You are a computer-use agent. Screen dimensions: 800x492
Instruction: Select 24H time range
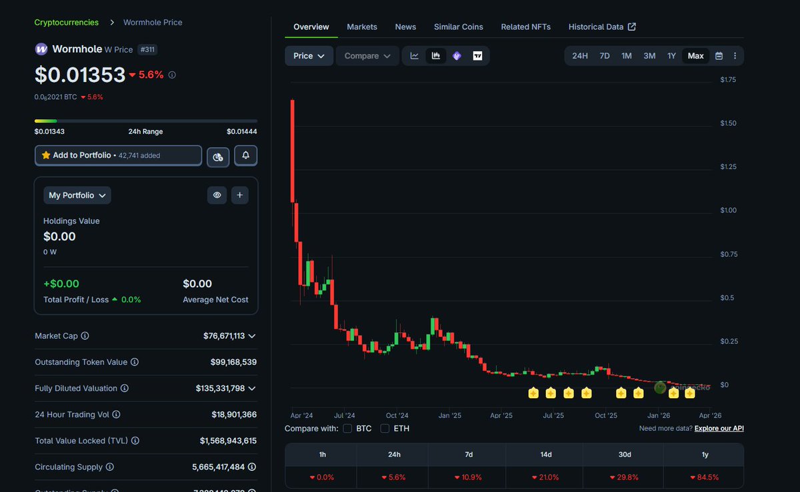(x=580, y=56)
